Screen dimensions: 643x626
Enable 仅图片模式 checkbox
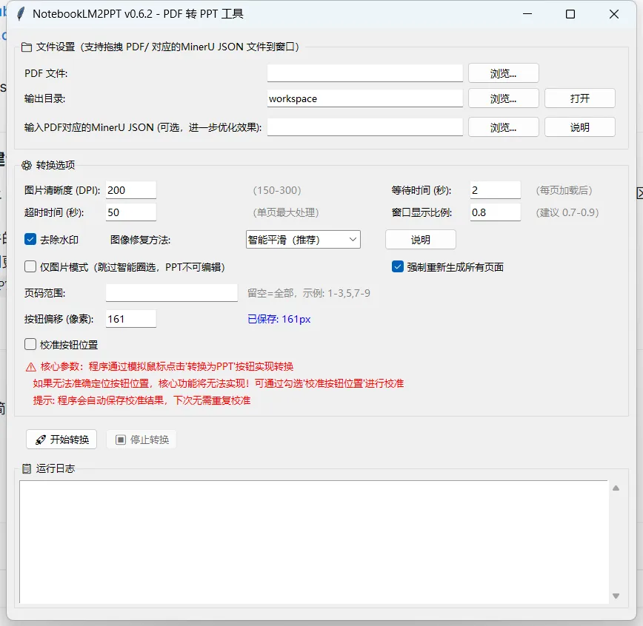point(30,266)
